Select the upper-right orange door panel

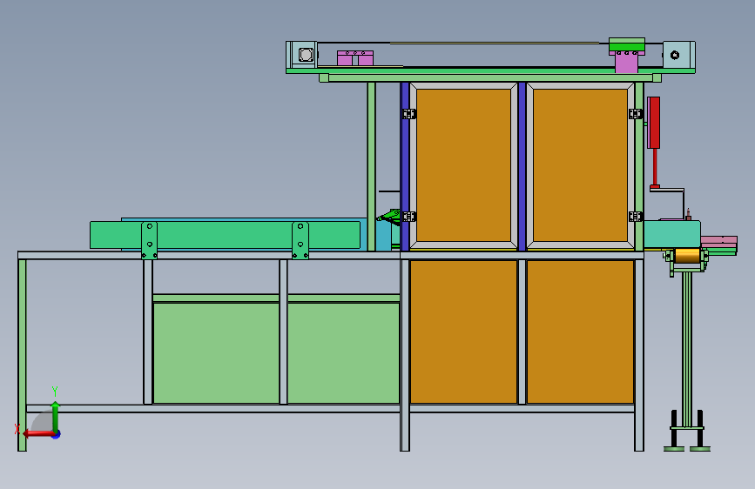pyautogui.click(x=580, y=165)
